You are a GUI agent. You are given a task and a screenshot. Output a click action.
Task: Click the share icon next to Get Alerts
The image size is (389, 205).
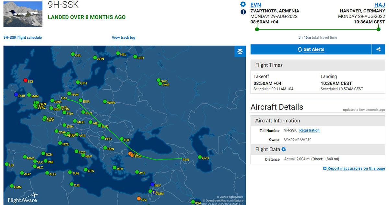378,49
